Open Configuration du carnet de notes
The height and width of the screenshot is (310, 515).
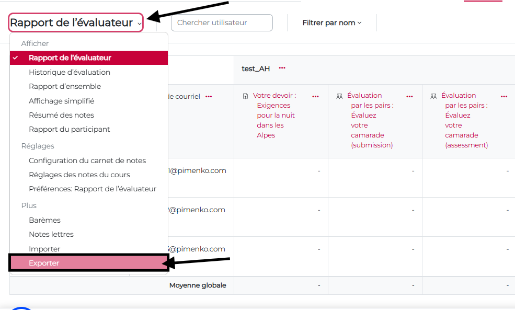(87, 160)
